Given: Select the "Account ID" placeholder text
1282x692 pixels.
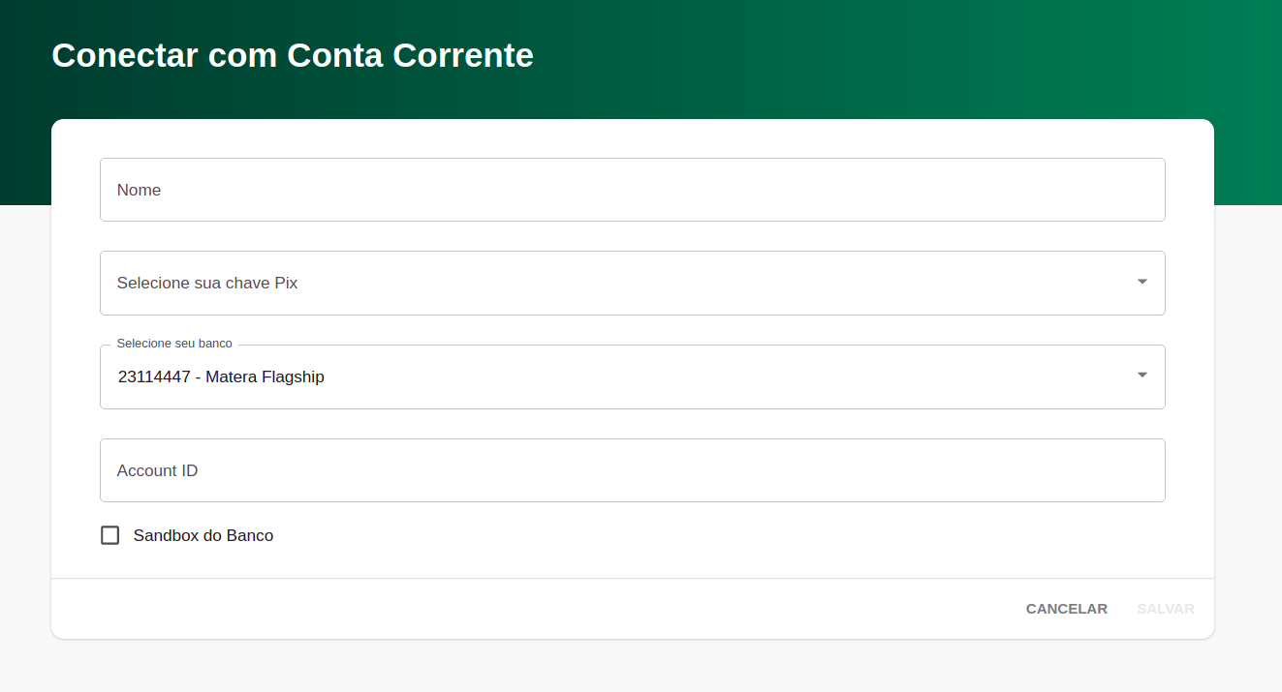Looking at the screenshot, I should pyautogui.click(x=157, y=470).
